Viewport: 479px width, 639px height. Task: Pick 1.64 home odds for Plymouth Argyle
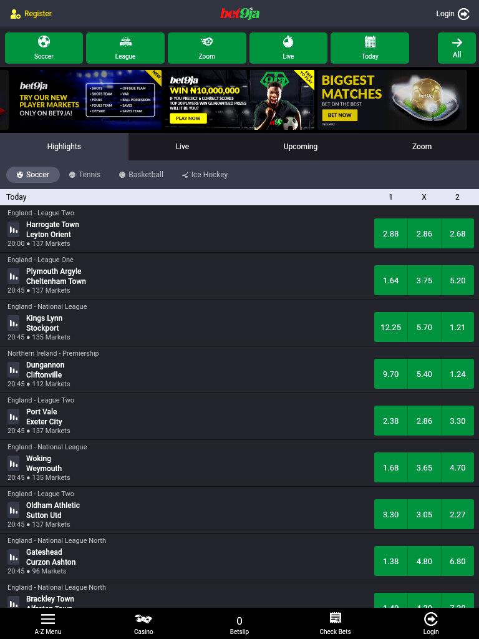[390, 280]
